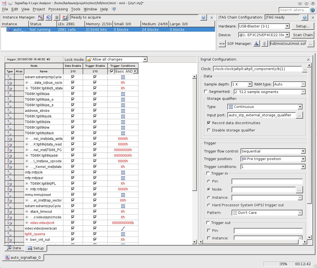Click the Autorun Analysis icon

point(48,17)
